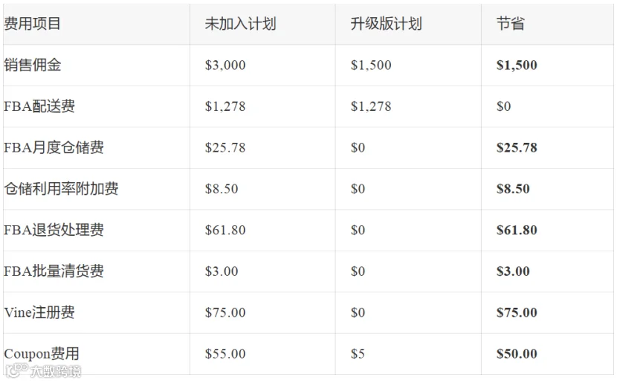
Task: Click the $3,000 sales commission value
Action: (x=225, y=65)
